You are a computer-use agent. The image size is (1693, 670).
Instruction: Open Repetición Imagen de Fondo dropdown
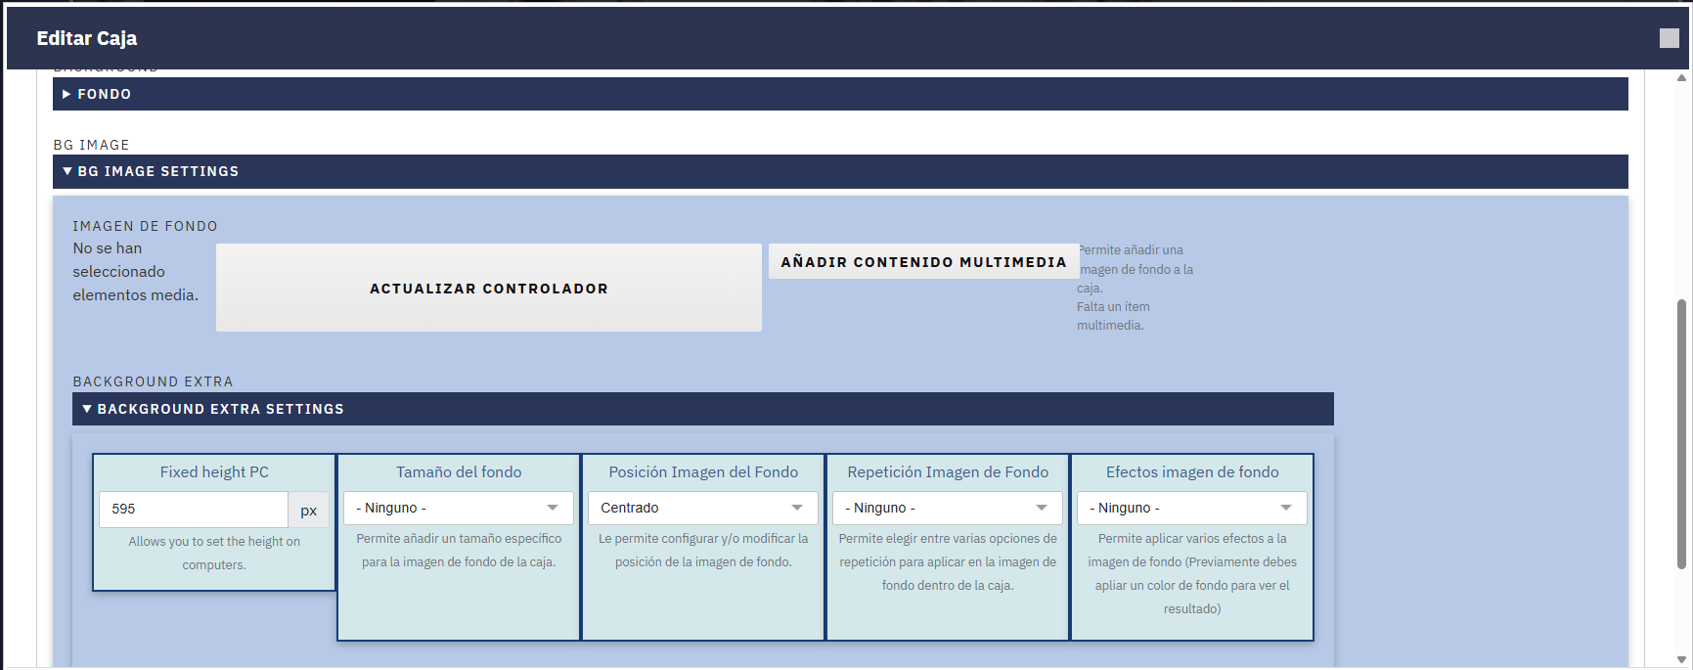coord(948,508)
